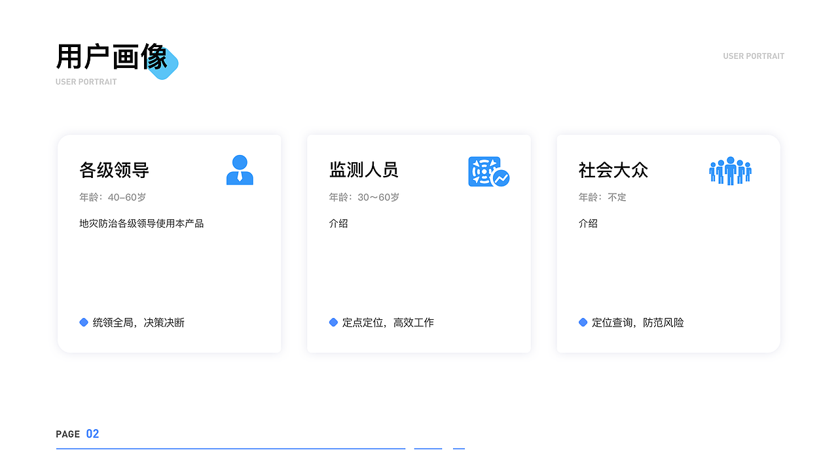
Task: Select the short blue bar segment at bottom right
Action: [x=458, y=447]
